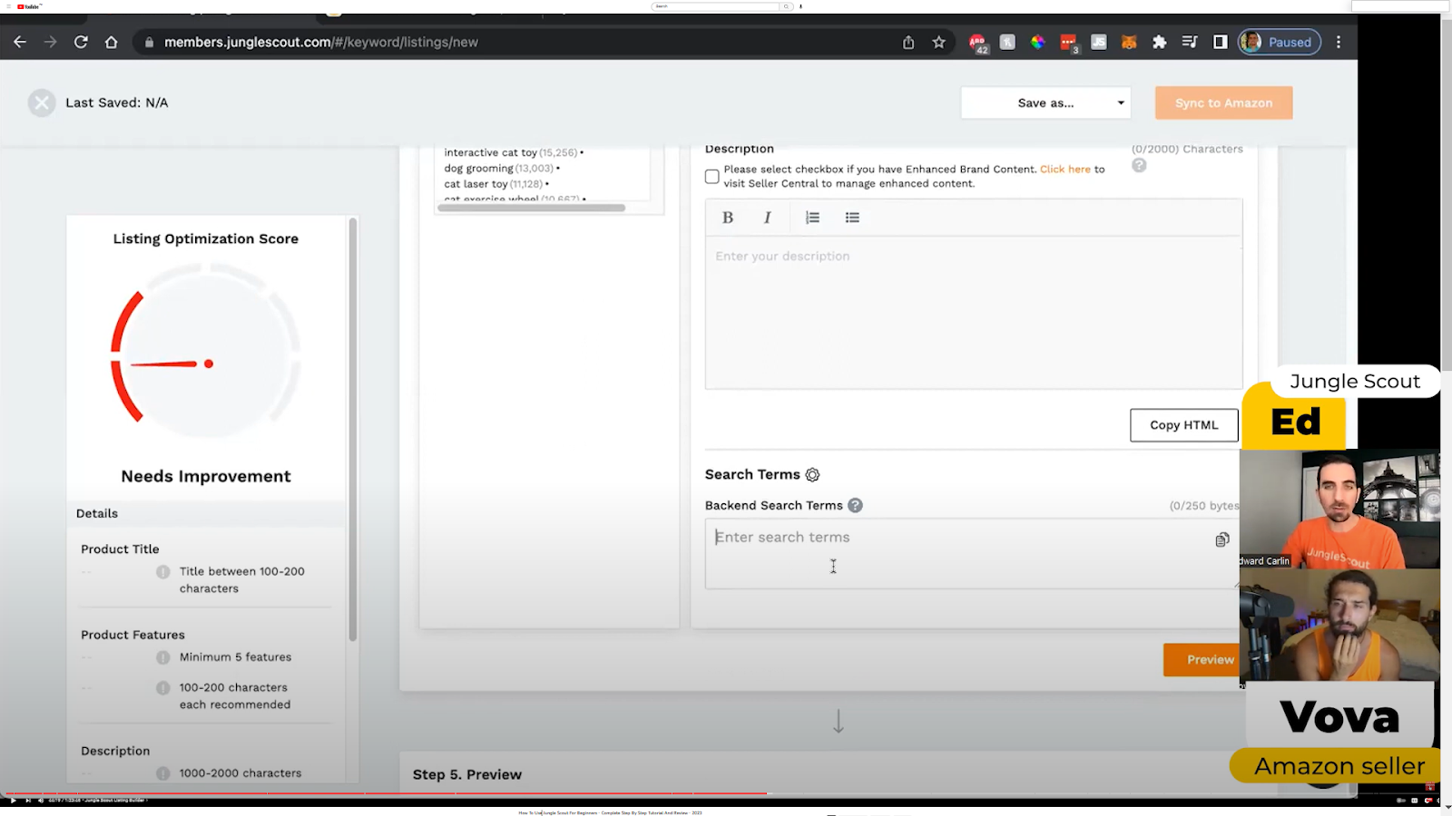Select the cat laser toy keyword
Image resolution: width=1452 pixels, height=816 pixels.
496,184
